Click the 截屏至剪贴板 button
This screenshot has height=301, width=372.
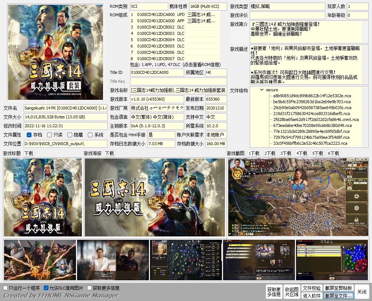pos(339,288)
